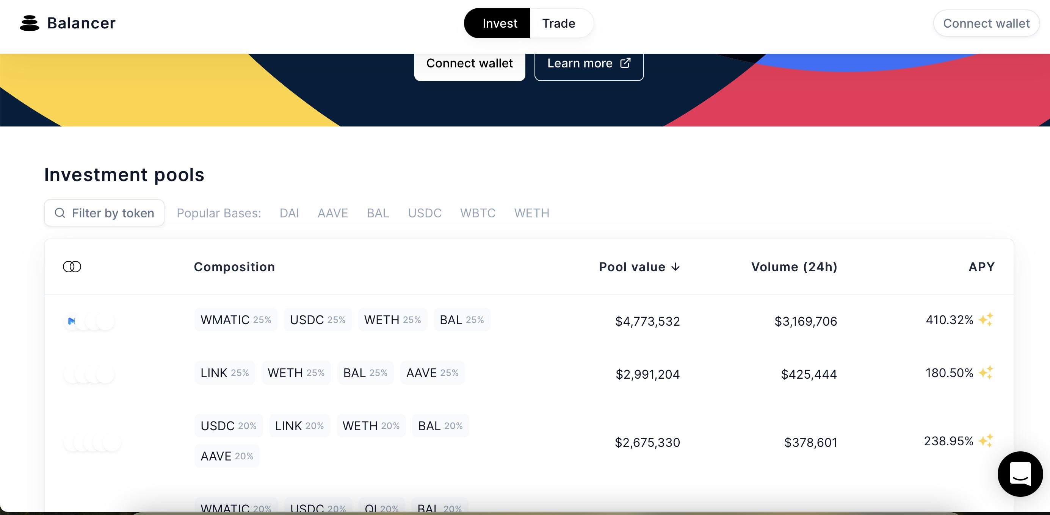The height and width of the screenshot is (515, 1050).
Task: Click the Balancer logo icon
Action: tap(29, 23)
